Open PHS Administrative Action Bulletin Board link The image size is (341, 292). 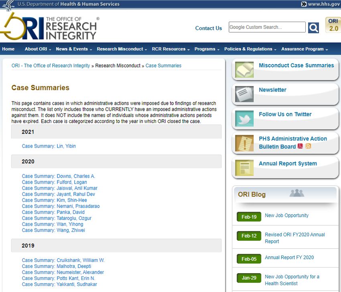pos(293,143)
